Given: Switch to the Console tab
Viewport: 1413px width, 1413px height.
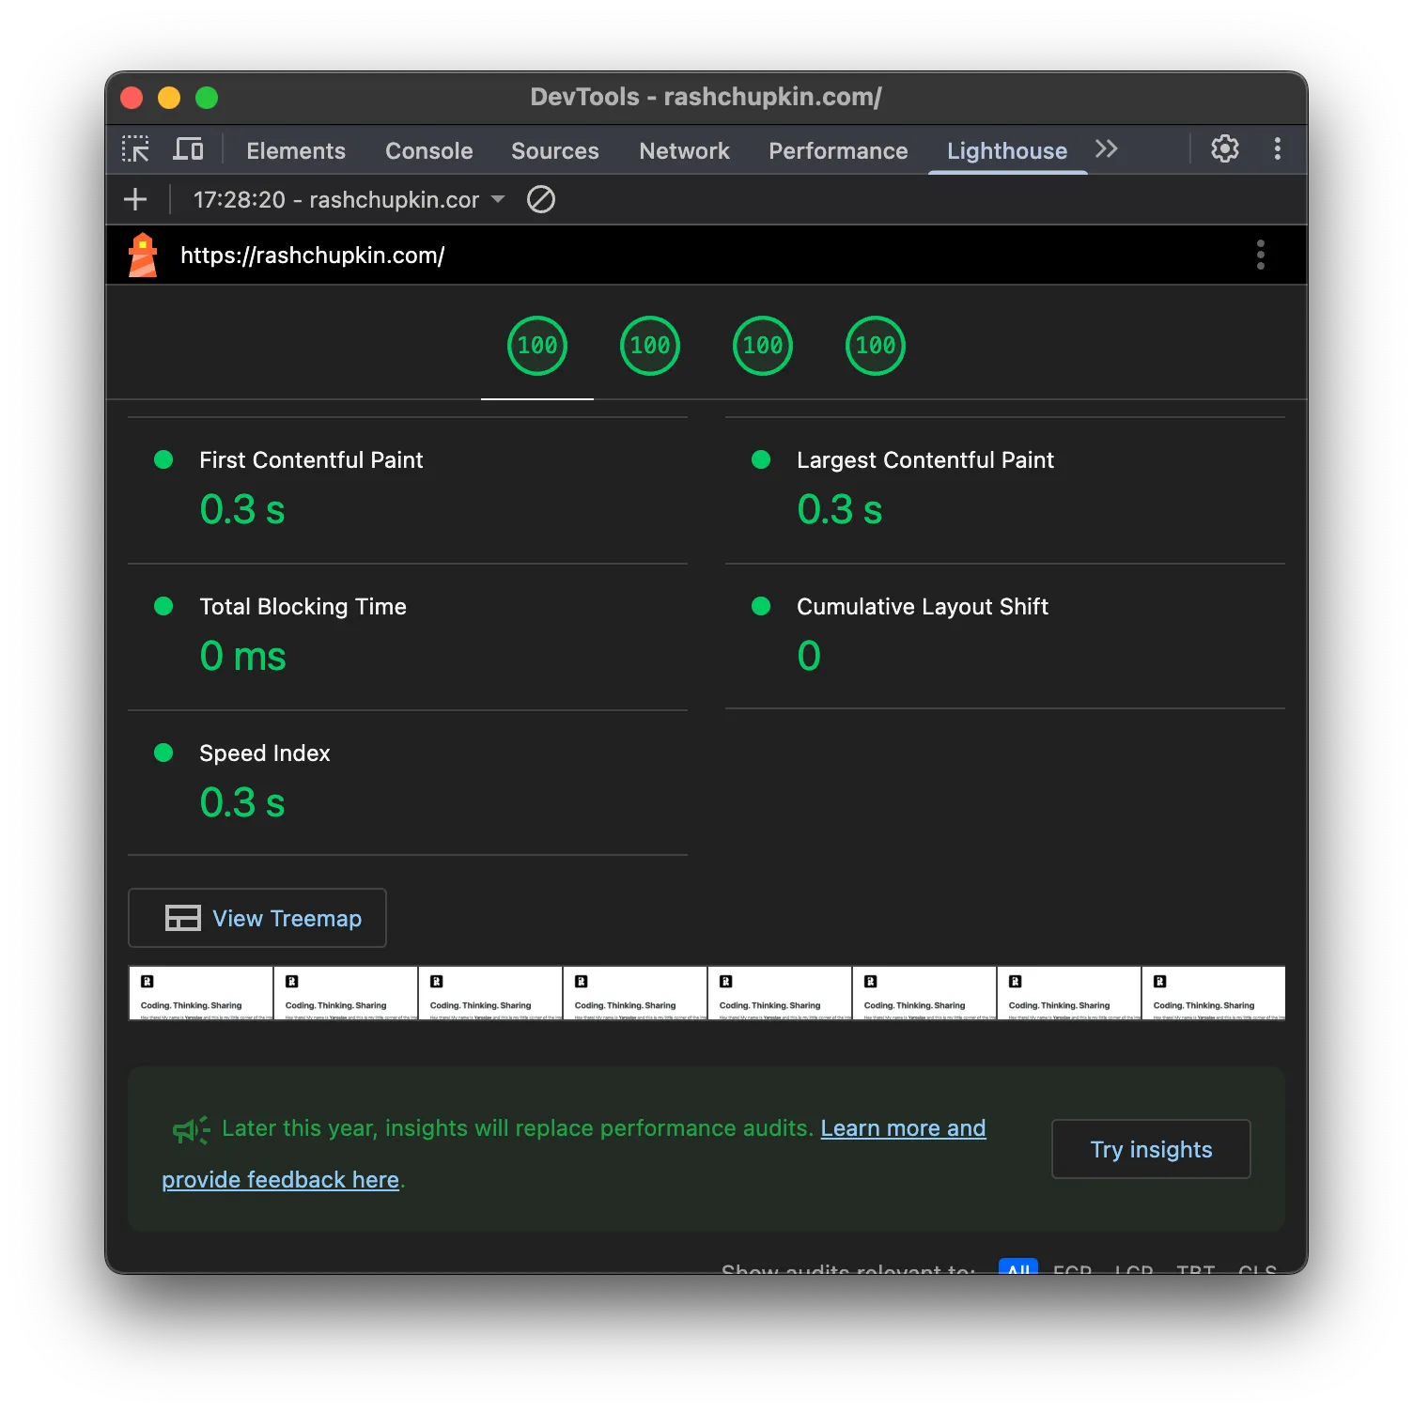Looking at the screenshot, I should [428, 150].
